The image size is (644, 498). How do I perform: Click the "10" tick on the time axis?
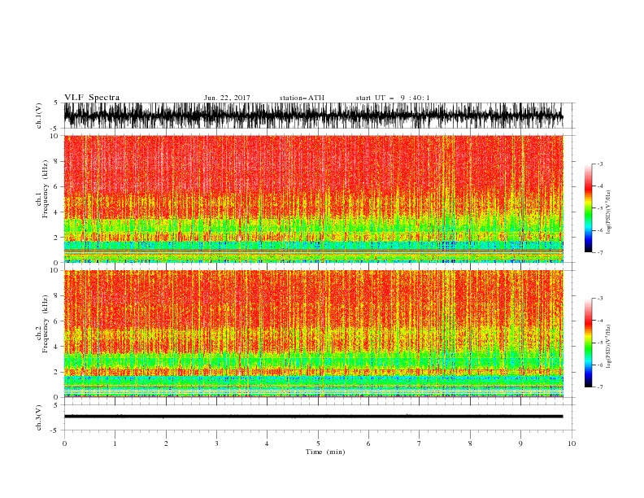(x=572, y=443)
